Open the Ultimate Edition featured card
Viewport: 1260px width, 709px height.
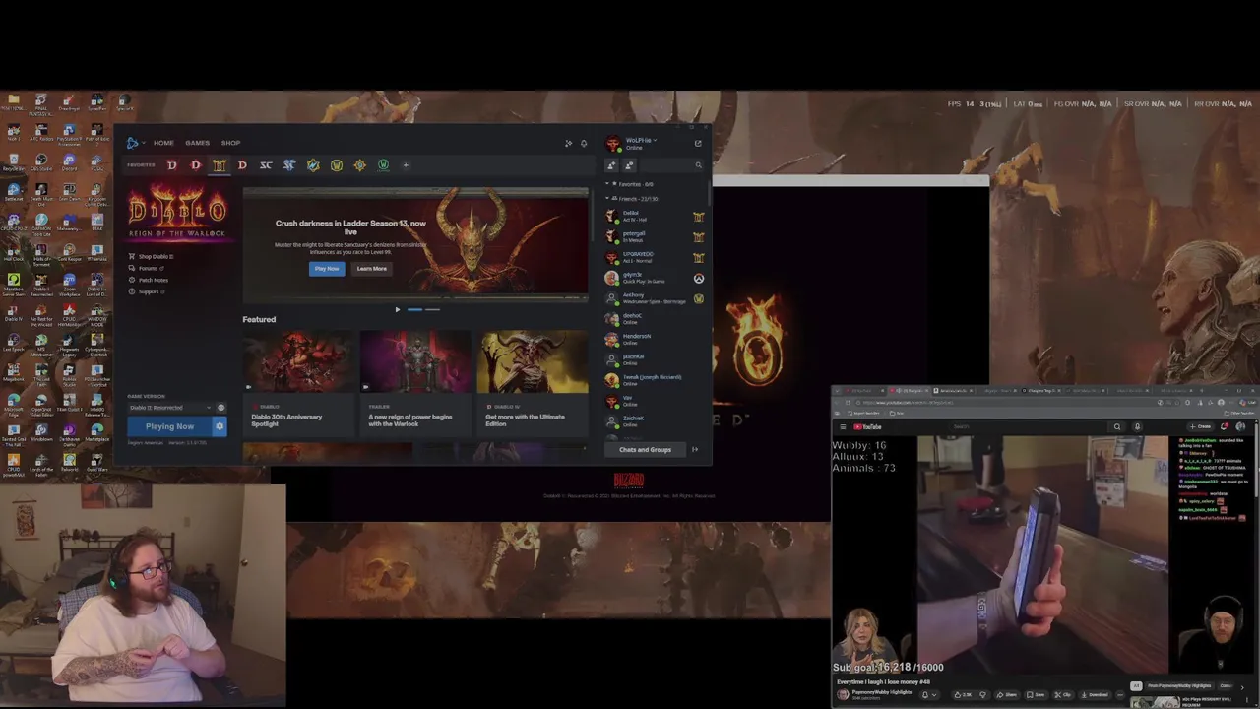[x=533, y=381]
